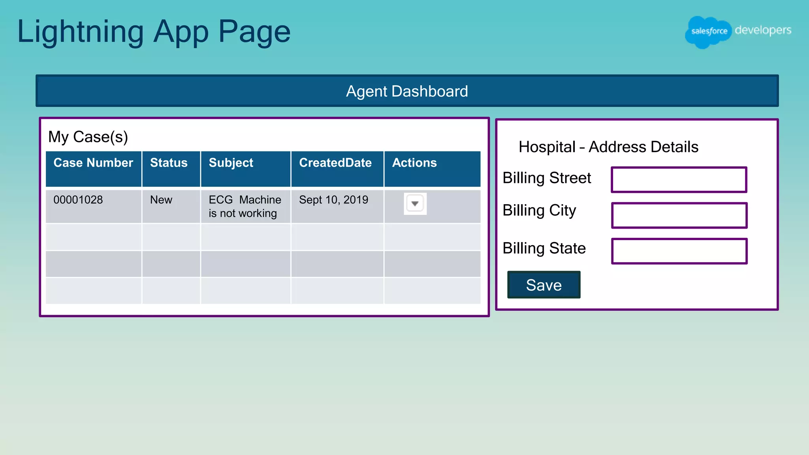Click the Save button
Viewport: 809px width, 455px height.
(x=544, y=285)
